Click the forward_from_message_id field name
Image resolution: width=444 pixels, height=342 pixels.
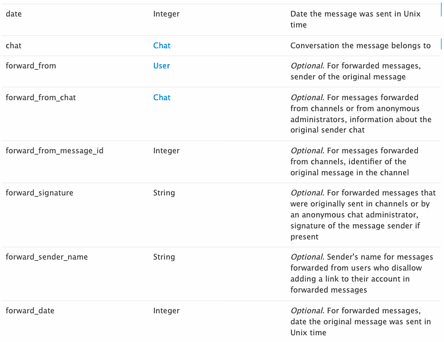click(x=54, y=151)
